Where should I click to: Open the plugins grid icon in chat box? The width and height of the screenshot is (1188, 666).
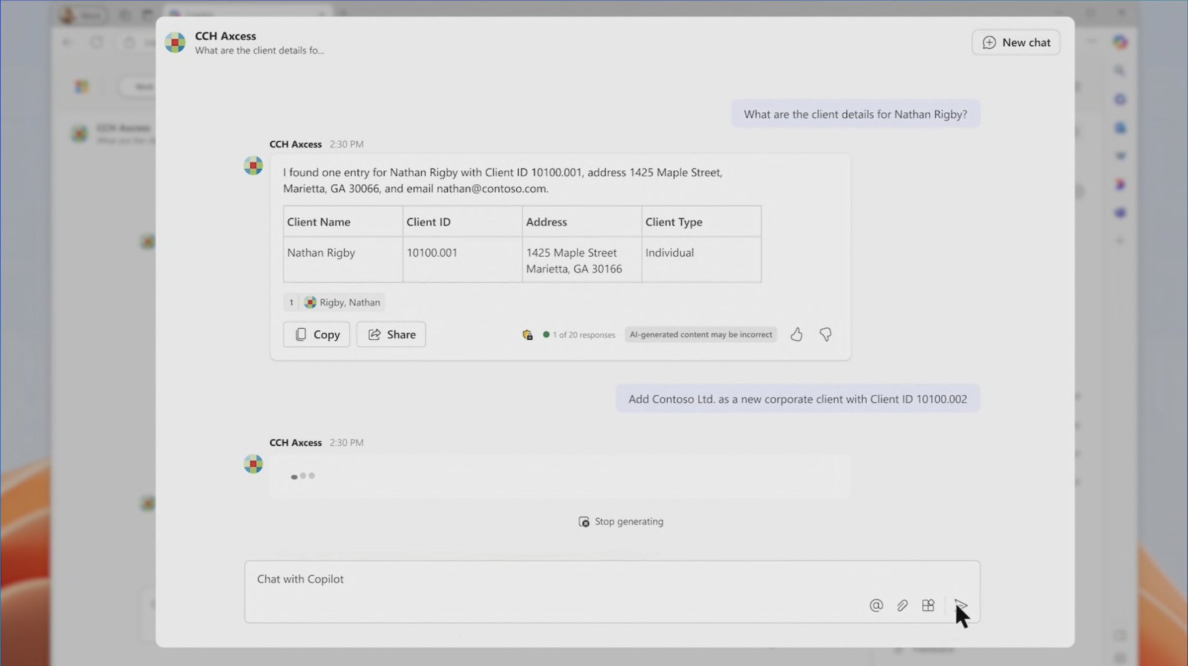(928, 605)
